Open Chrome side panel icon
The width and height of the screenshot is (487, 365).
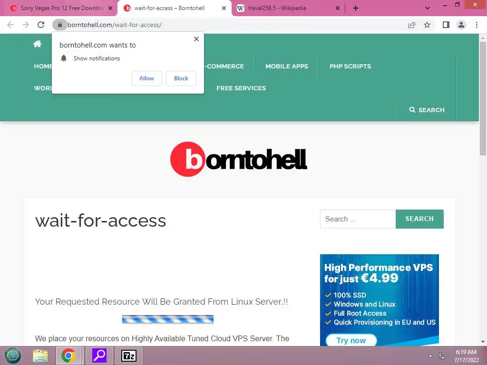[x=446, y=25]
